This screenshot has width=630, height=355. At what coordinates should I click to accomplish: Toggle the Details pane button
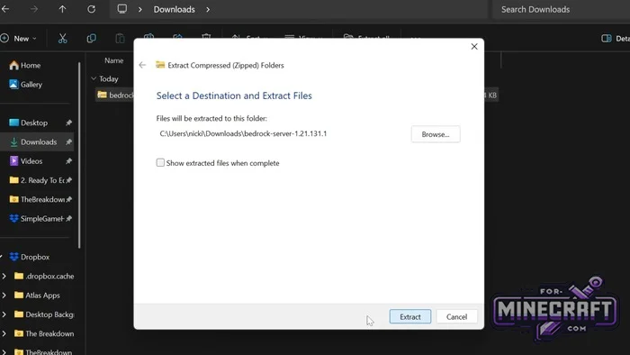(x=615, y=39)
